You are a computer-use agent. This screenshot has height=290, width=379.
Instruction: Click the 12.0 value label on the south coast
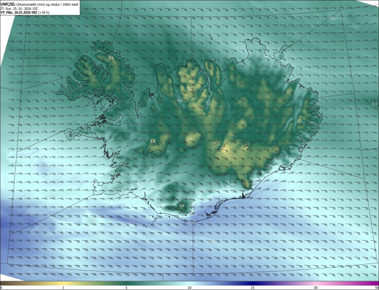coord(191,222)
